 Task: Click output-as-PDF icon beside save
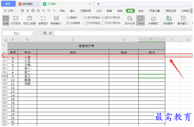coord(28,11)
